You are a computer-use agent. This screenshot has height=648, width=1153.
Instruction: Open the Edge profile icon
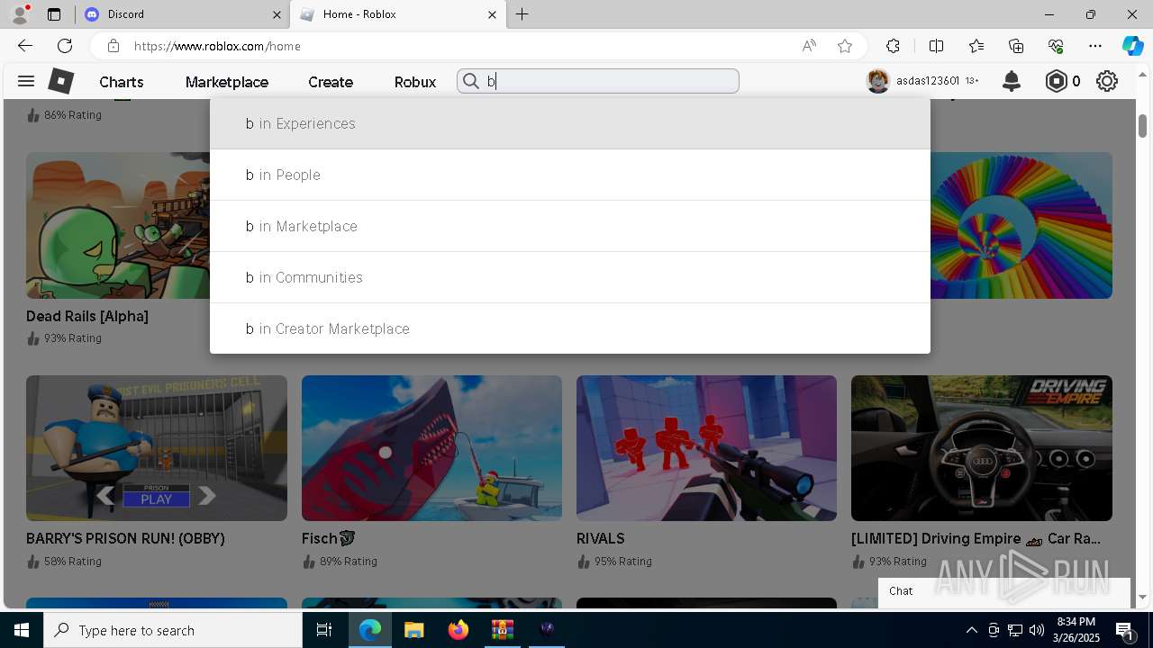click(20, 14)
